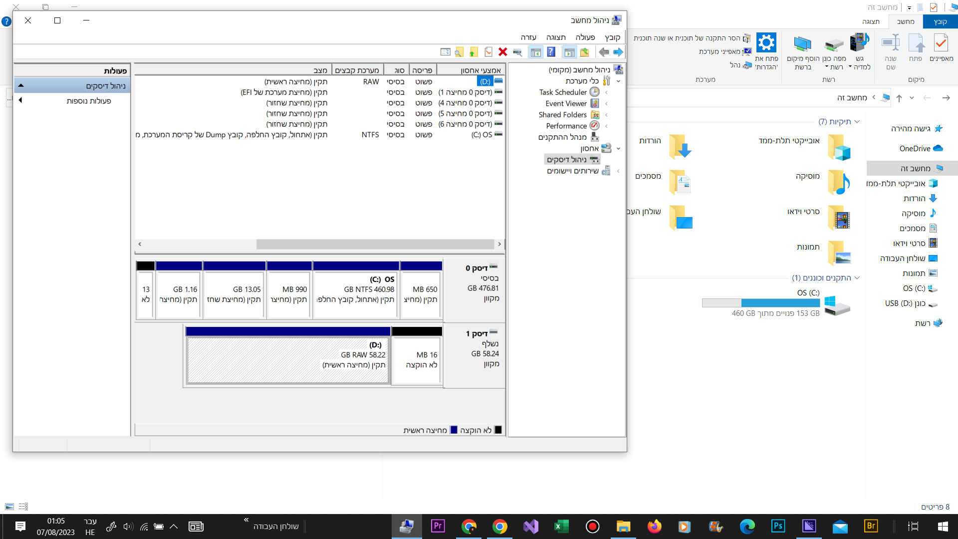The image size is (958, 539).
Task: Click the red X delete toolbar icon
Action: click(x=503, y=52)
